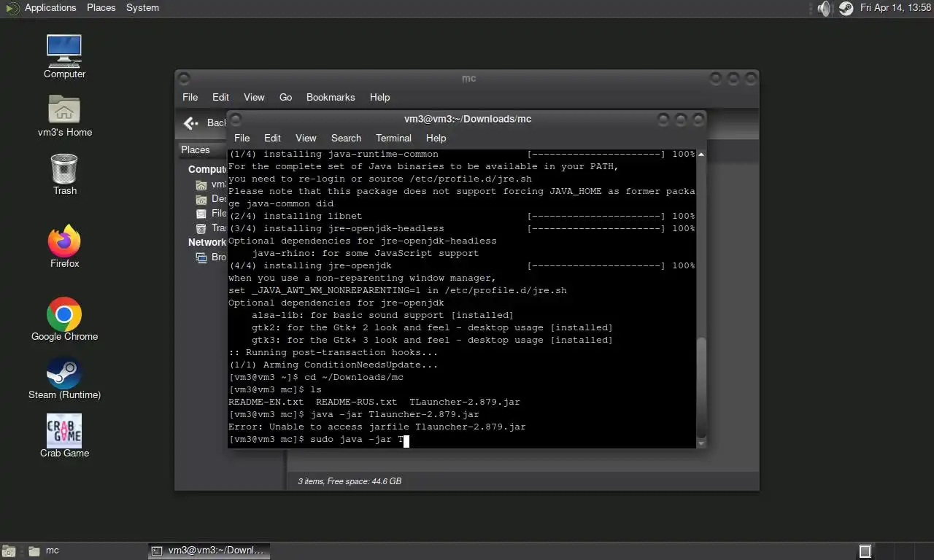Click the mc window menu button at title left
This screenshot has height=560, width=934.
(x=184, y=78)
